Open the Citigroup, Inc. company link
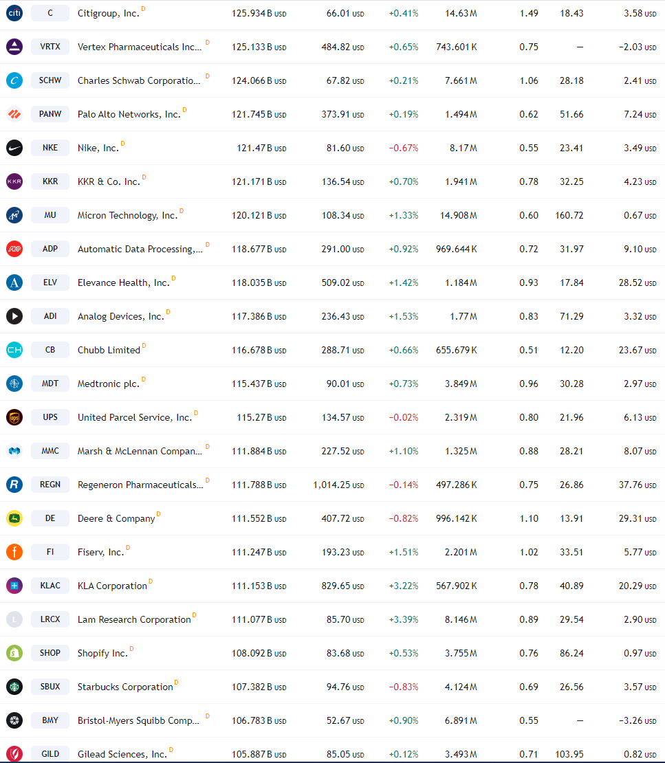665x763 pixels. pos(108,14)
